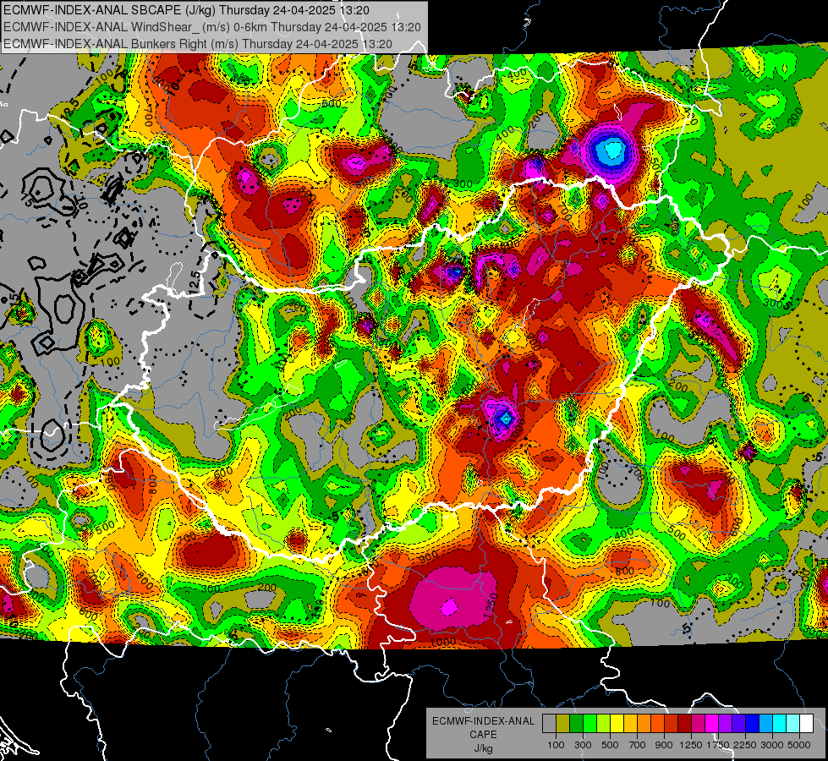Viewport: 828px width, 761px height.
Task: Click the 900 value on the legend scale
Action: pos(664,745)
